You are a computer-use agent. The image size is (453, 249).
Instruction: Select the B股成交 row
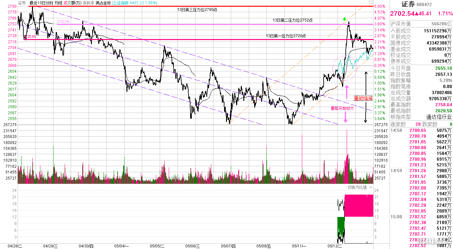tap(421, 37)
